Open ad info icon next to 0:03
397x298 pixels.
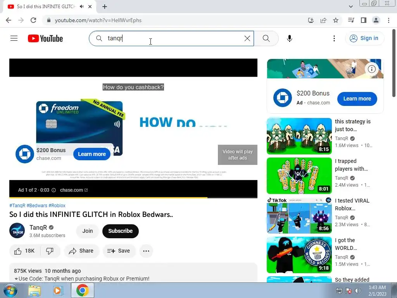54,190
